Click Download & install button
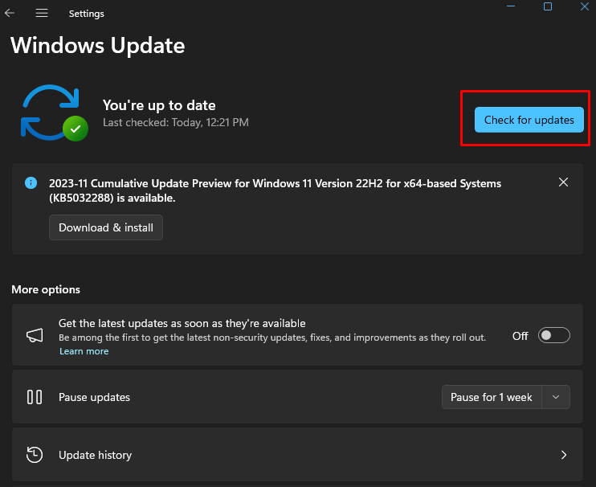Image resolution: width=596 pixels, height=487 pixels. (106, 227)
